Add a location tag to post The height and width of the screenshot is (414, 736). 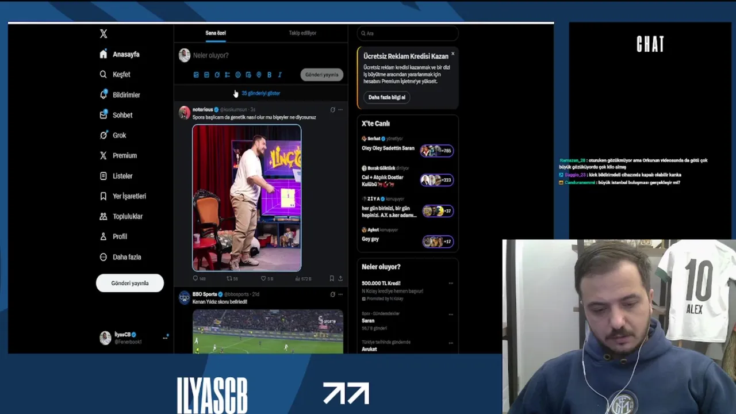[x=259, y=75]
